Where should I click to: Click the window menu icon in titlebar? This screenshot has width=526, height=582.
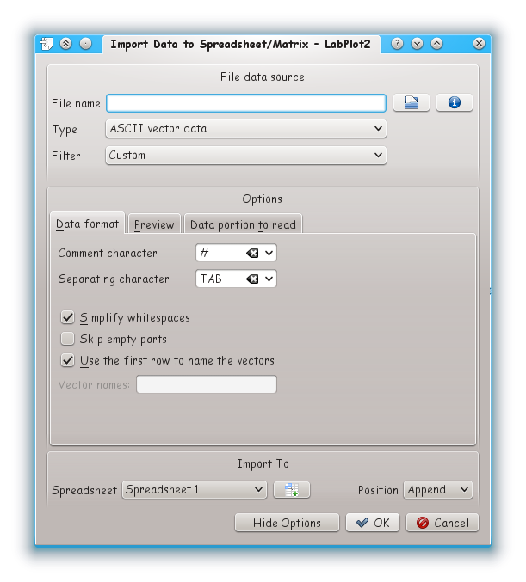pos(47,44)
